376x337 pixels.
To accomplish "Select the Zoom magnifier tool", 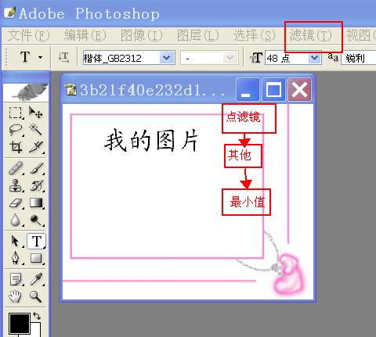I will pos(35,296).
